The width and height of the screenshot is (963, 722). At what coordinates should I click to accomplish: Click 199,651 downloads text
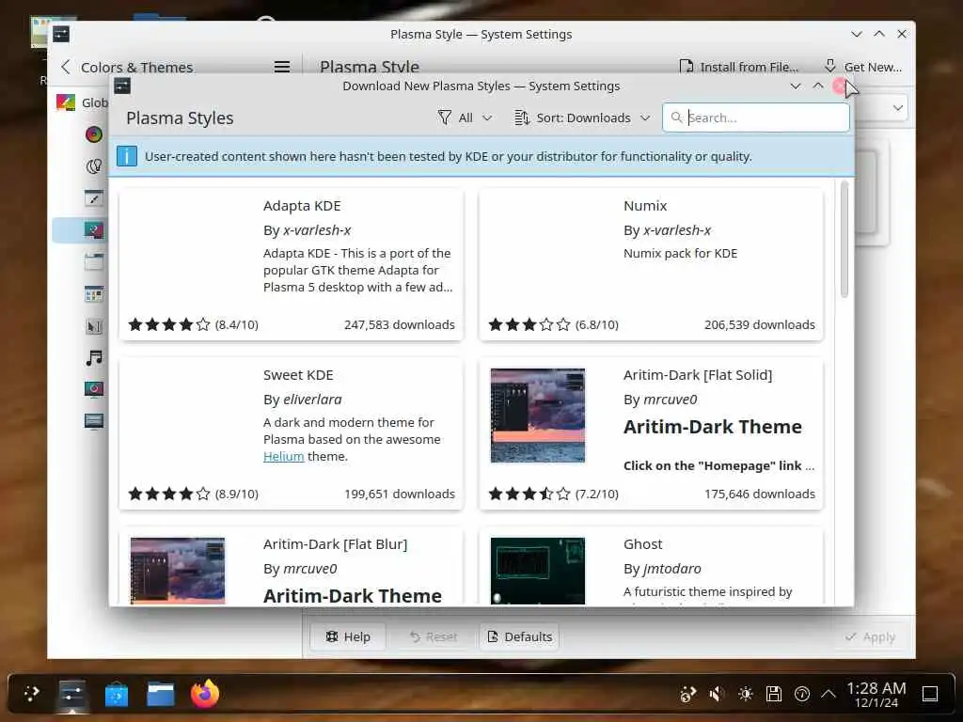399,494
